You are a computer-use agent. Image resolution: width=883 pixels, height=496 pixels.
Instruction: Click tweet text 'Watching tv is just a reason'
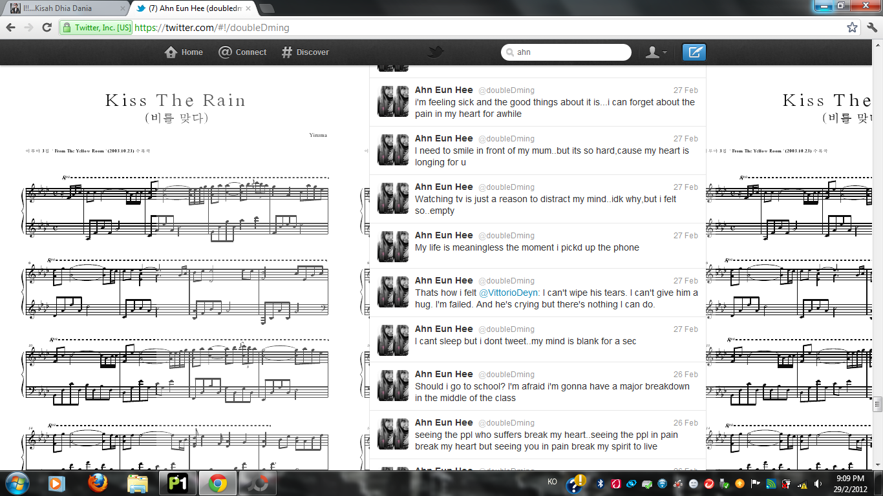546,205
